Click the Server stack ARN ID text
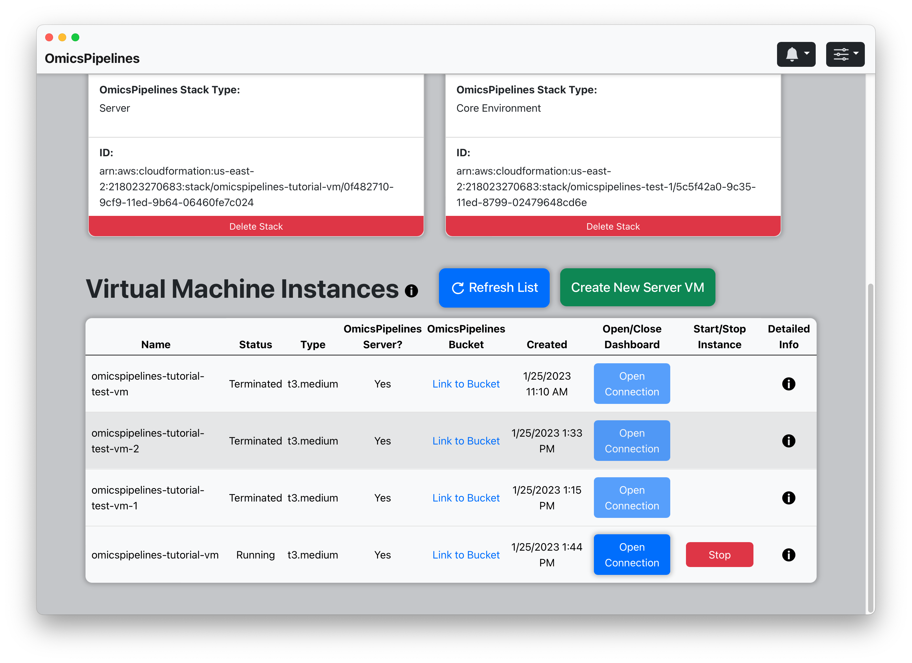The image size is (912, 663). tap(246, 187)
